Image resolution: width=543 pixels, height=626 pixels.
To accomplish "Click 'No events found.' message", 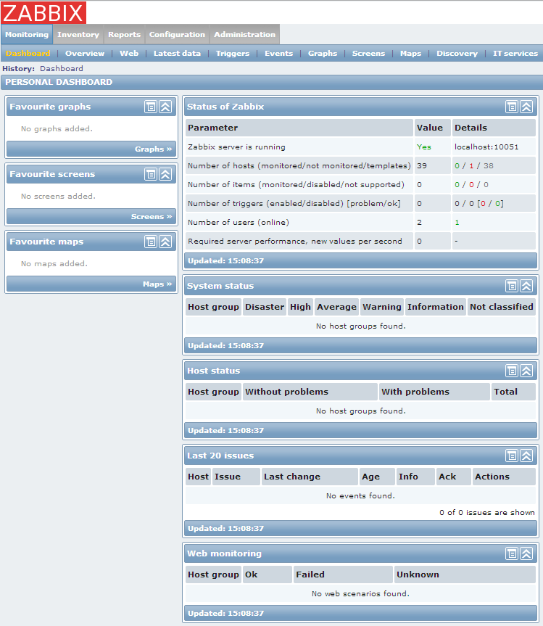I will click(x=360, y=496).
